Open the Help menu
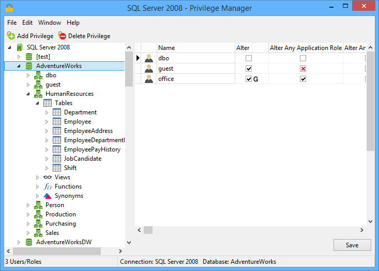The width and height of the screenshot is (379, 271). (73, 23)
